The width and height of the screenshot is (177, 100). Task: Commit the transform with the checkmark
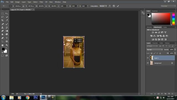click(x=118, y=6)
